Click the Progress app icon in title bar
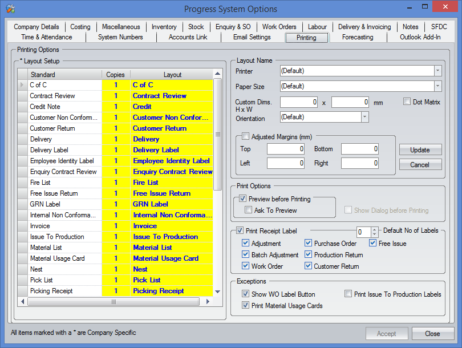 click(10, 9)
